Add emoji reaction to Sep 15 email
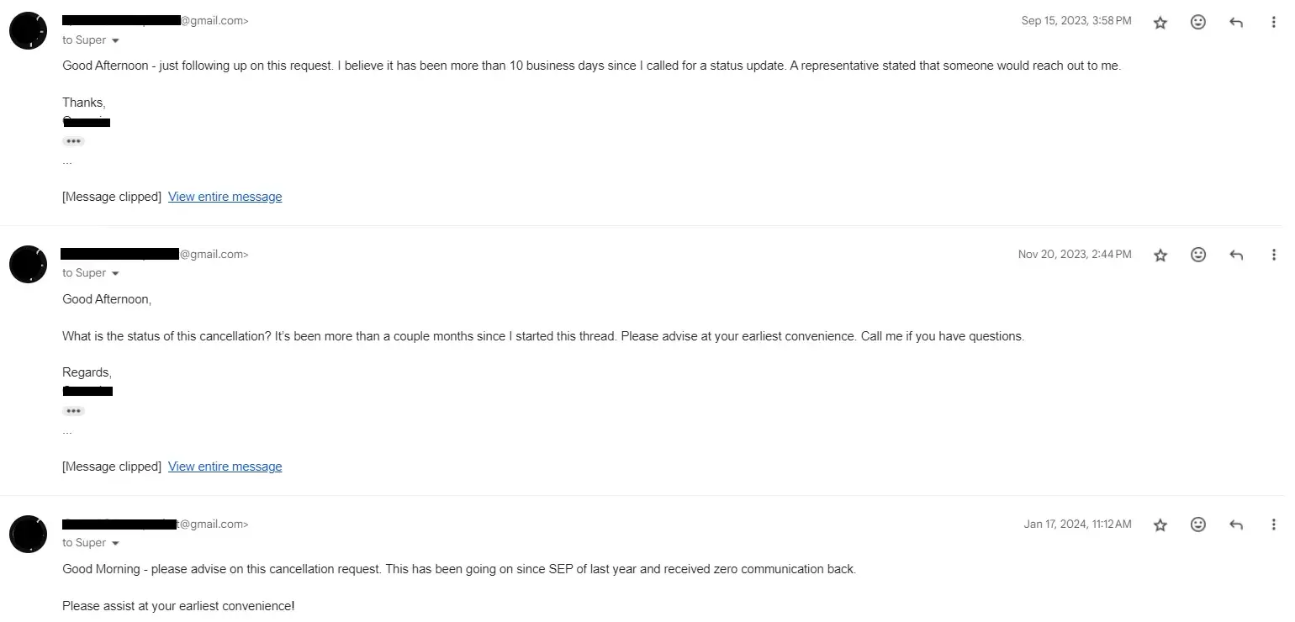This screenshot has width=1295, height=622. [1198, 23]
